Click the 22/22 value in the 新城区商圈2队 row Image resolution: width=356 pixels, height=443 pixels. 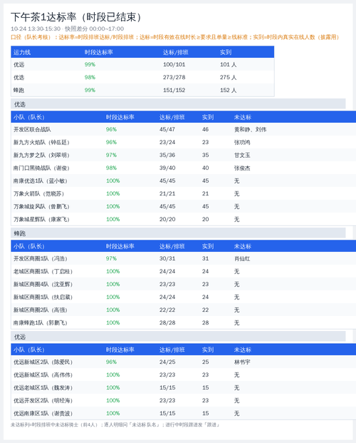(167, 310)
